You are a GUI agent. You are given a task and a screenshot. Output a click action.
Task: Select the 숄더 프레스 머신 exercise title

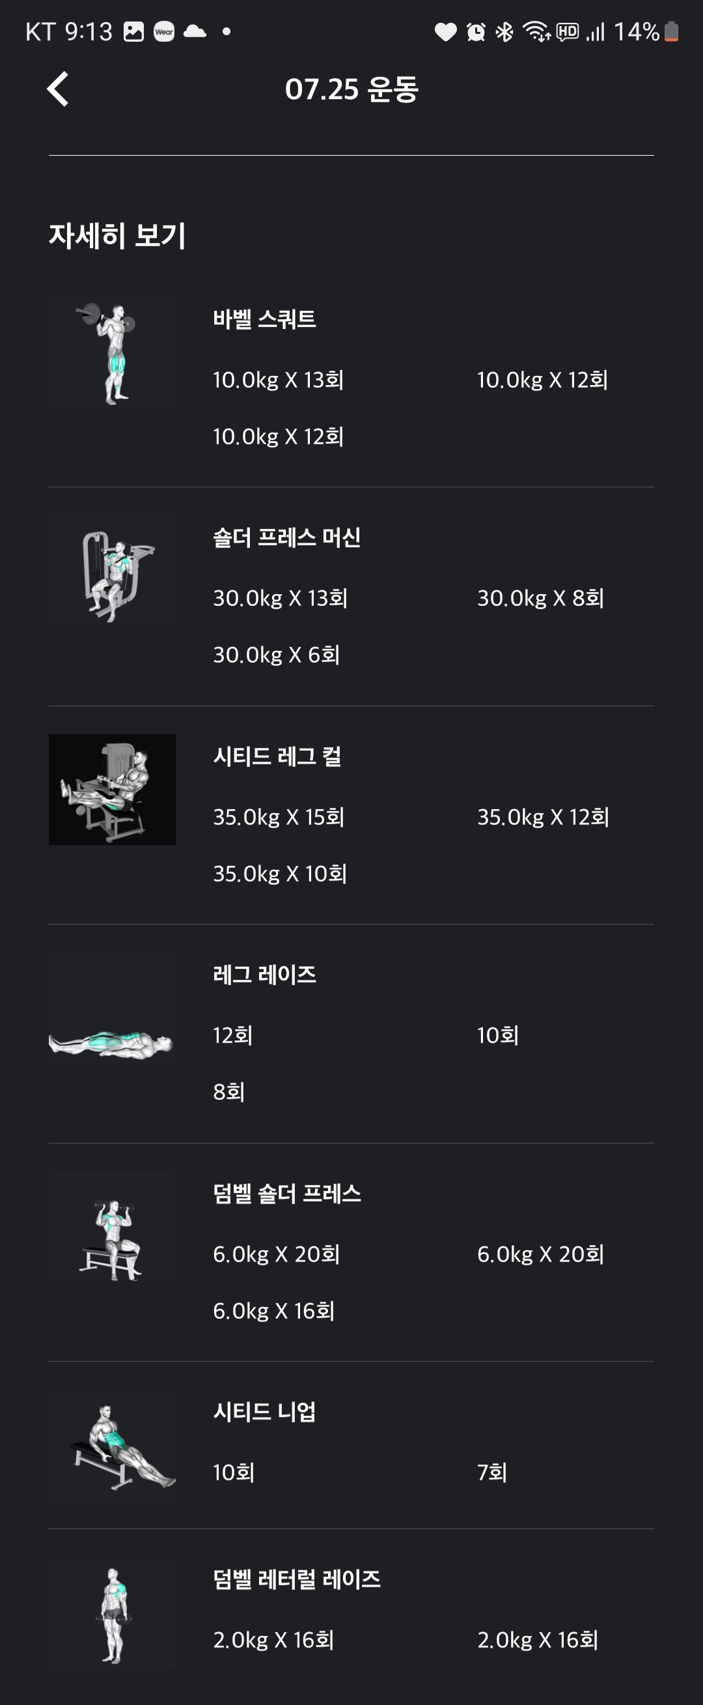[286, 537]
